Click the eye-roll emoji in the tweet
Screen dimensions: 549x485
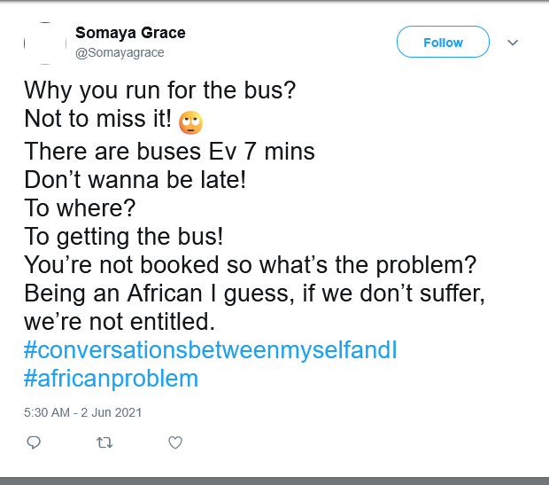pos(190,122)
